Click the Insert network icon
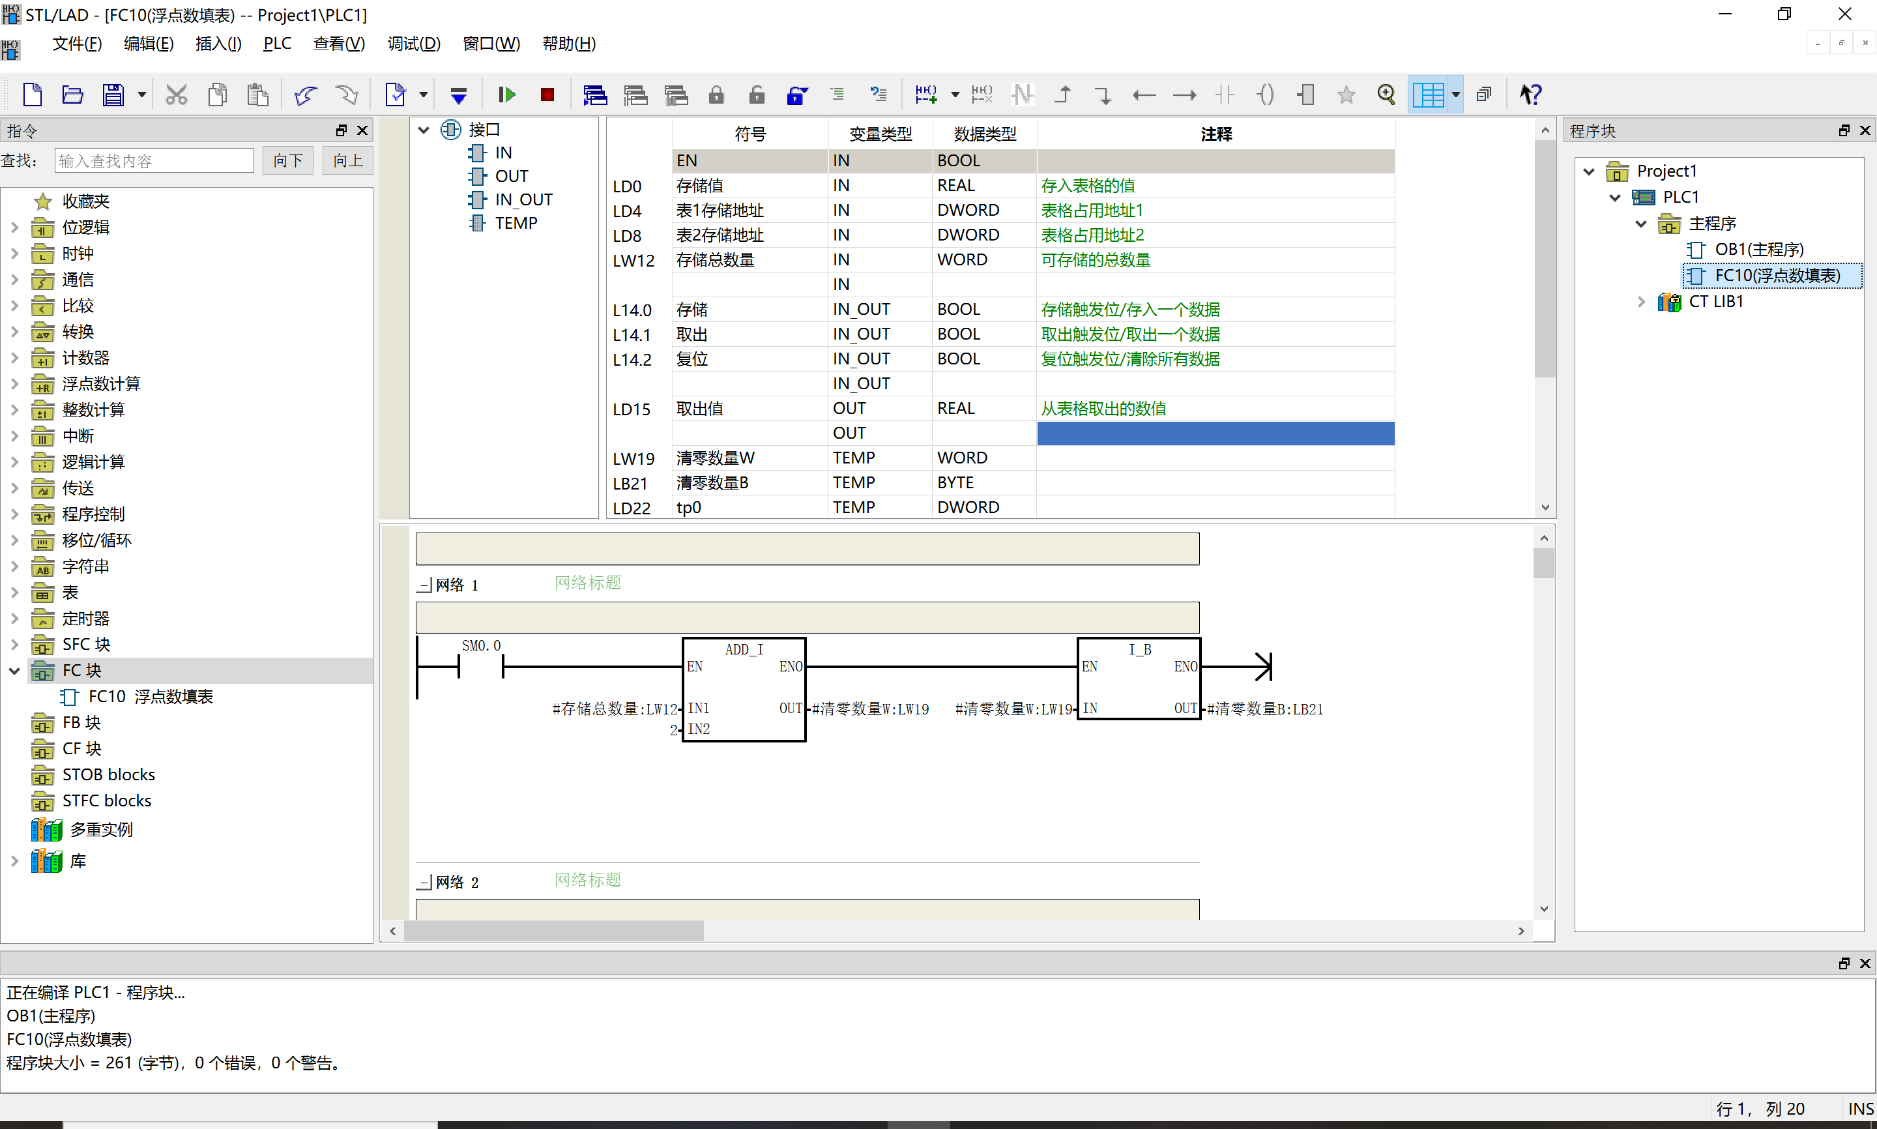Viewport: 1877px width, 1129px height. click(x=926, y=95)
